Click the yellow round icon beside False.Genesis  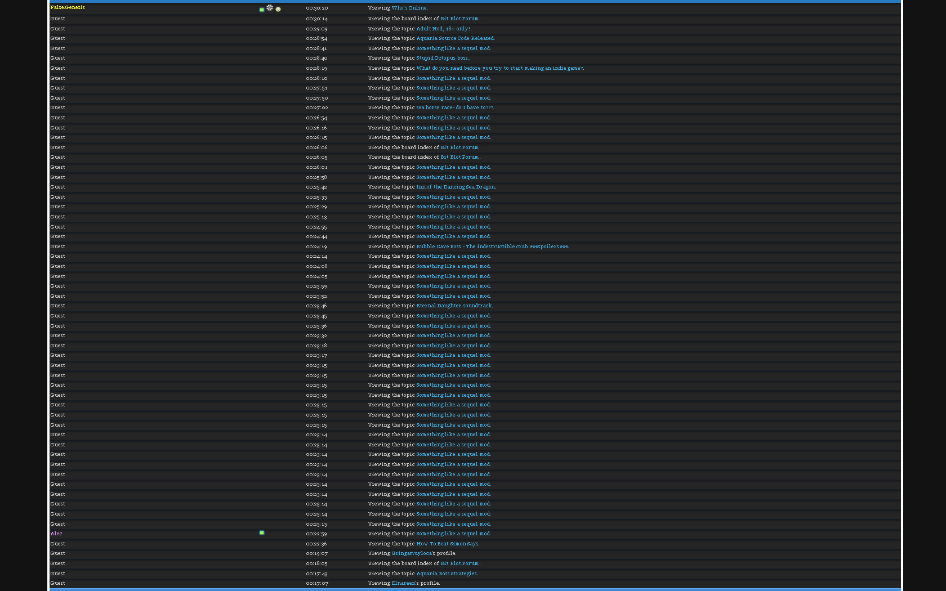[278, 9]
